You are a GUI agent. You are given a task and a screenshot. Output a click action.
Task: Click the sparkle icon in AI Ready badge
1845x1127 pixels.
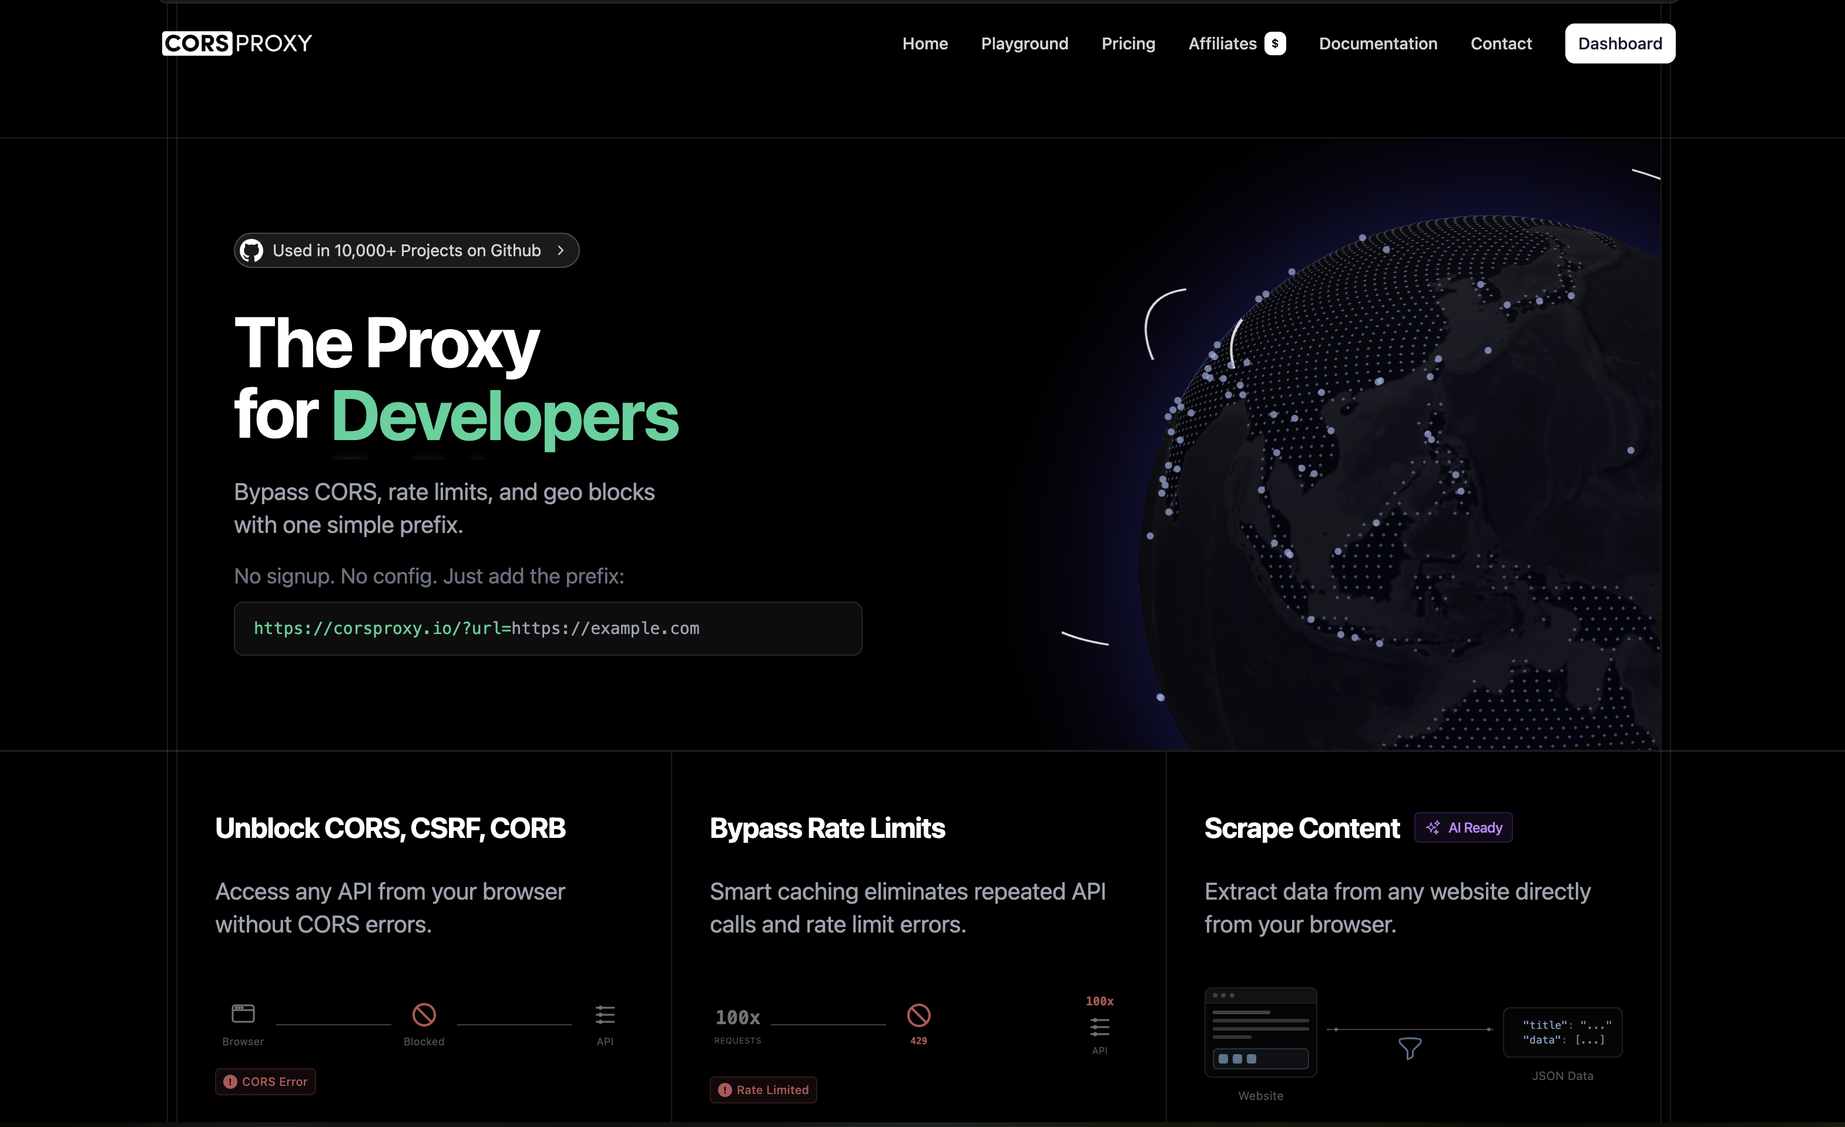pos(1433,827)
